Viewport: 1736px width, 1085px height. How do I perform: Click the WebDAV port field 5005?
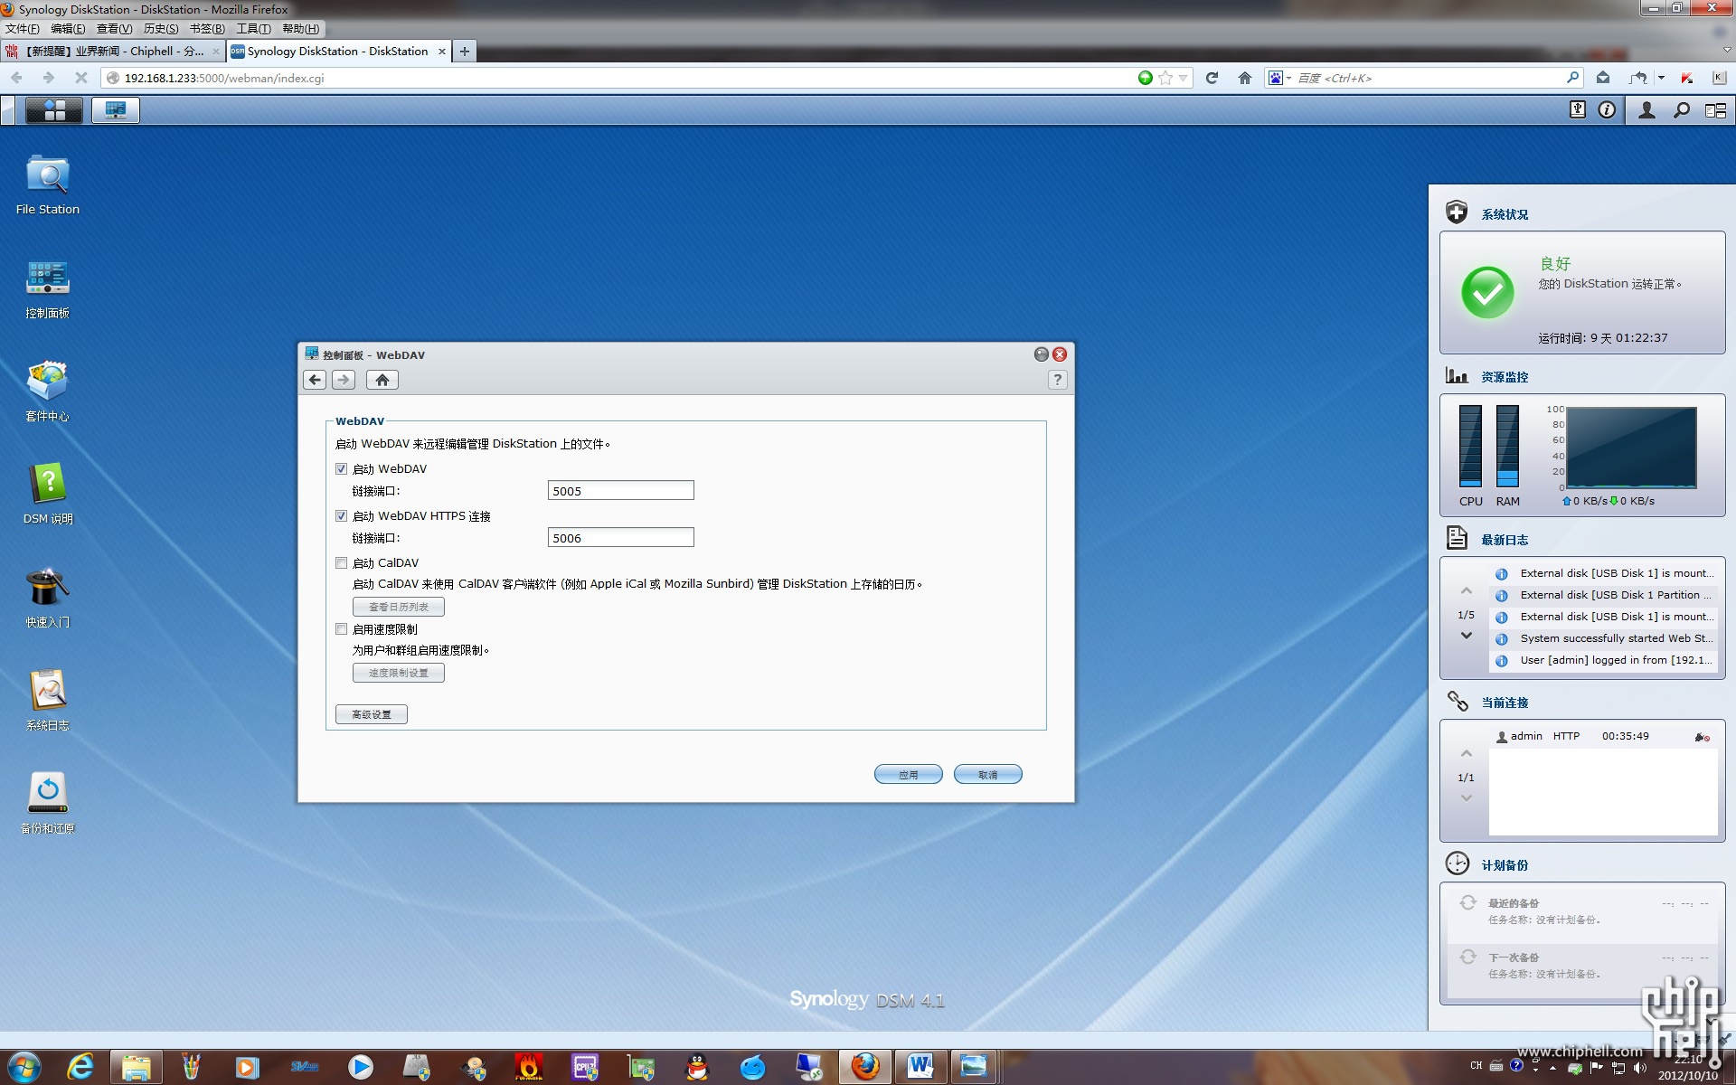pyautogui.click(x=621, y=490)
